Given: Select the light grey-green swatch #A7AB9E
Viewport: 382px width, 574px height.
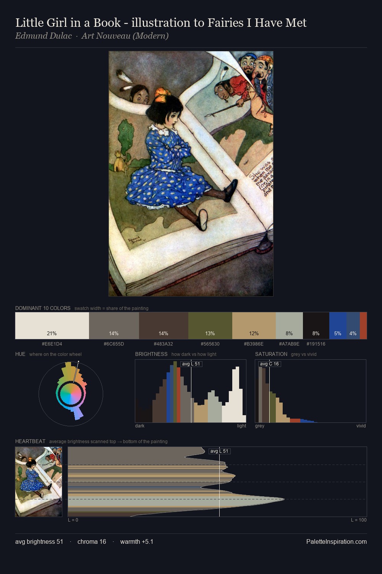Looking at the screenshot, I should (x=289, y=326).
